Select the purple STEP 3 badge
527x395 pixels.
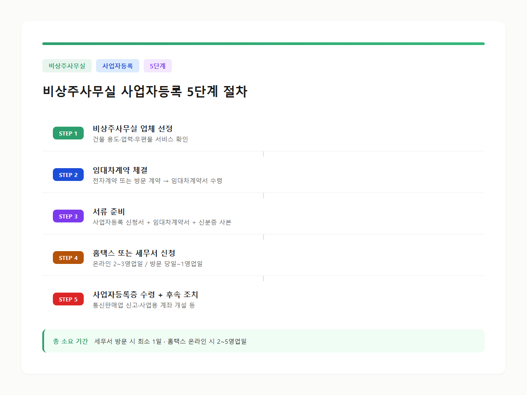click(x=68, y=216)
